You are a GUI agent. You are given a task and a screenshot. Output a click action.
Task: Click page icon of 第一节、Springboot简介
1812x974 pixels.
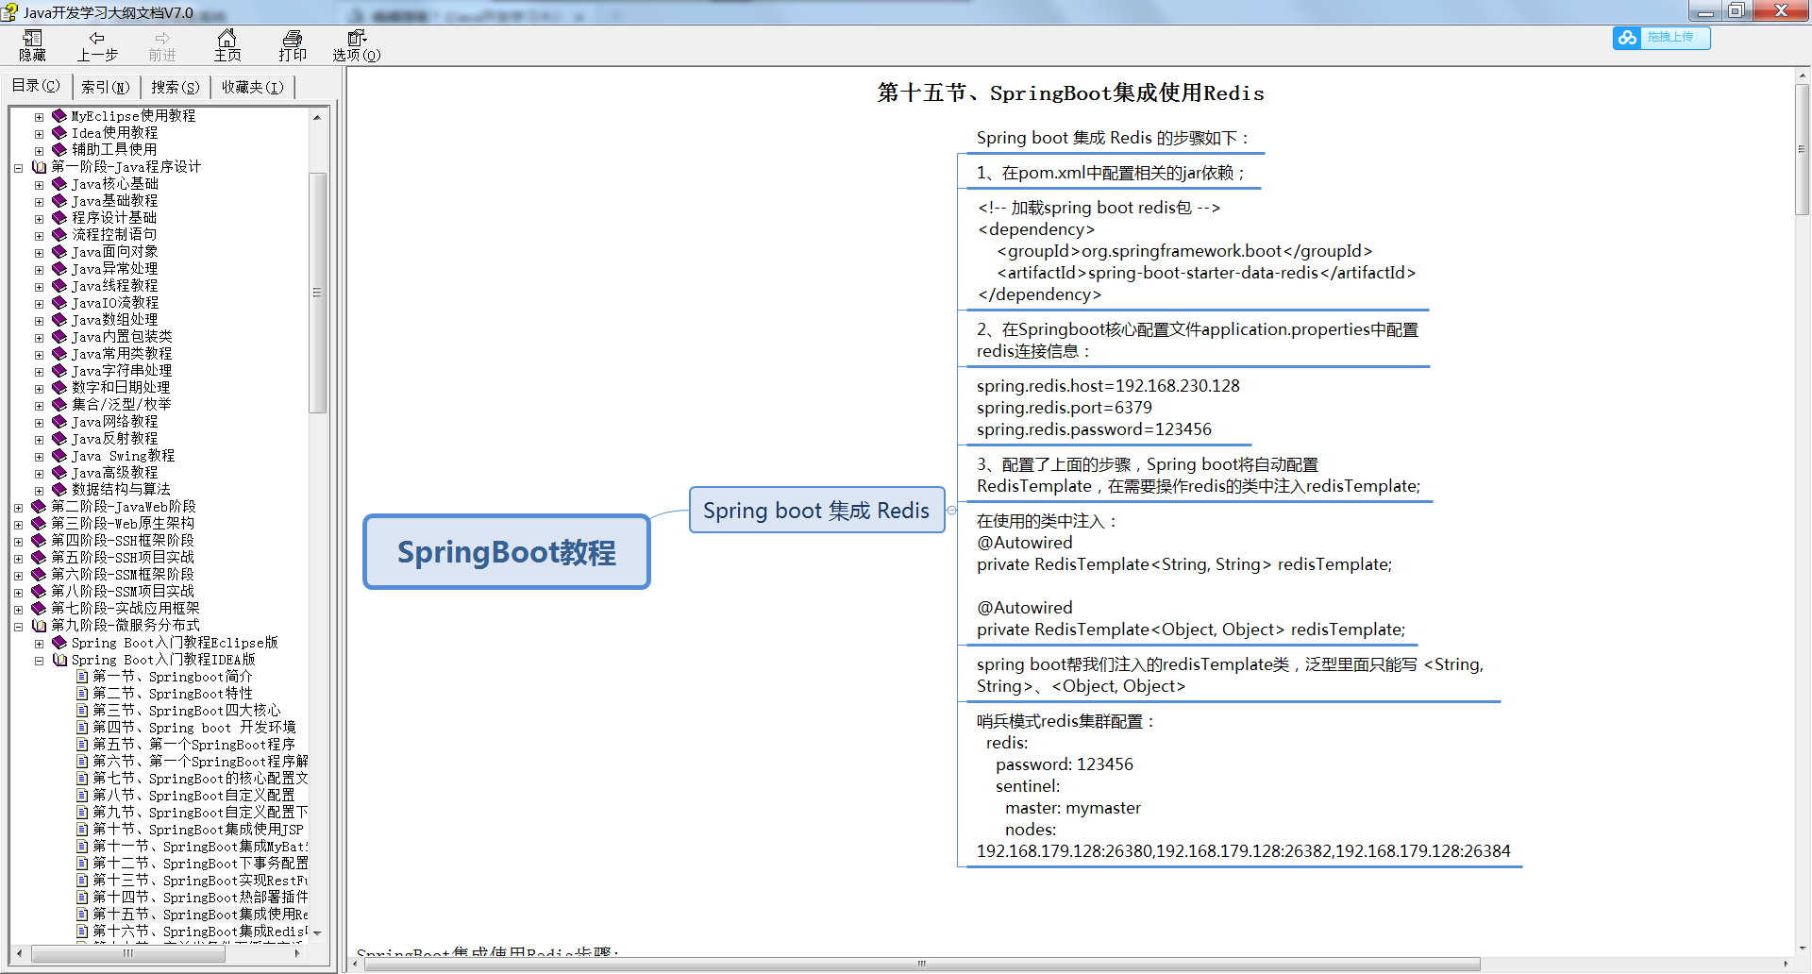[x=83, y=677]
